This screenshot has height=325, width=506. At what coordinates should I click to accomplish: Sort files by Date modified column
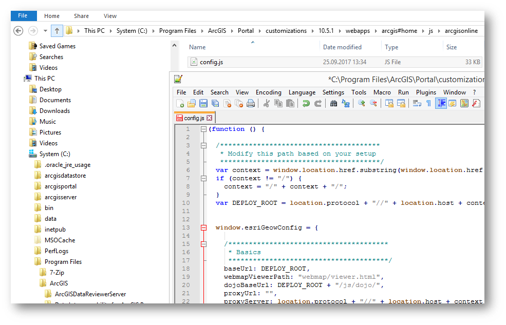(x=343, y=47)
